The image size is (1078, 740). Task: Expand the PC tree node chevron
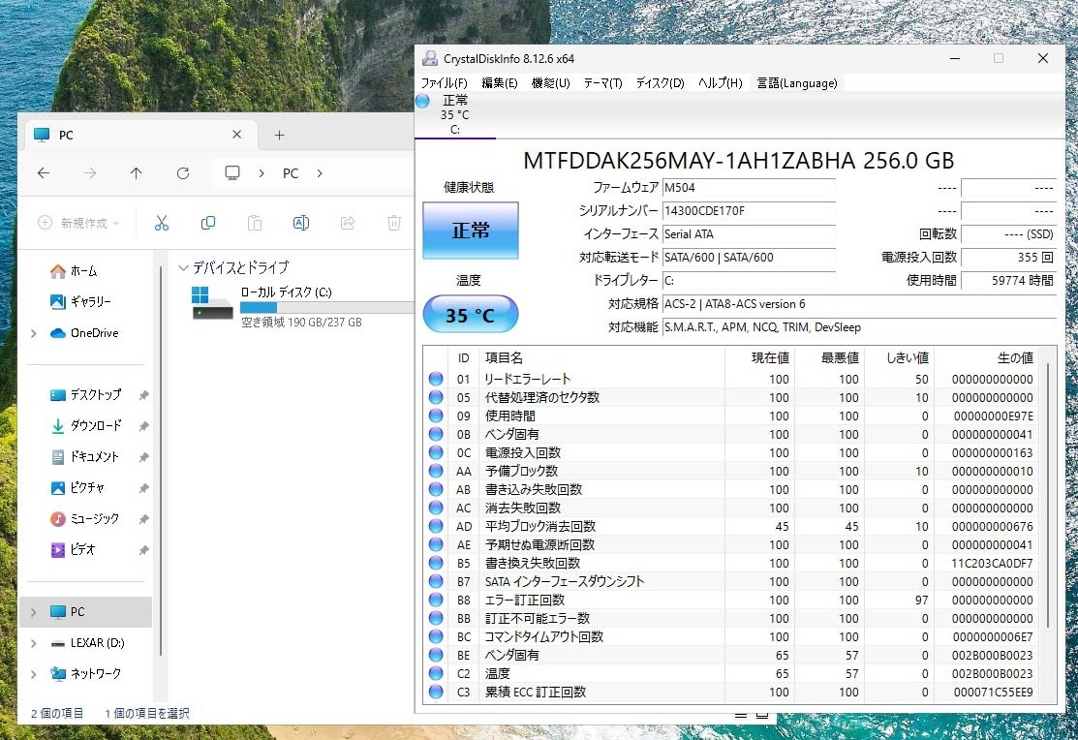pos(34,612)
